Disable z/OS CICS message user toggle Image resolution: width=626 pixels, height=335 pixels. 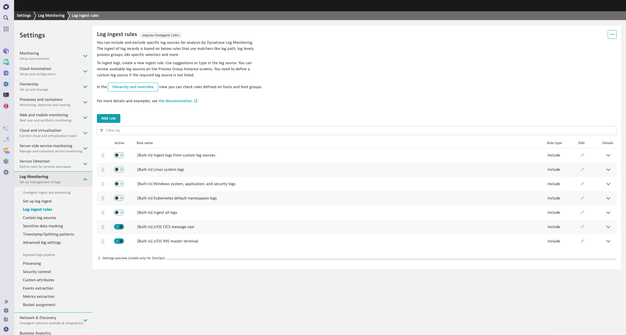[x=119, y=227]
